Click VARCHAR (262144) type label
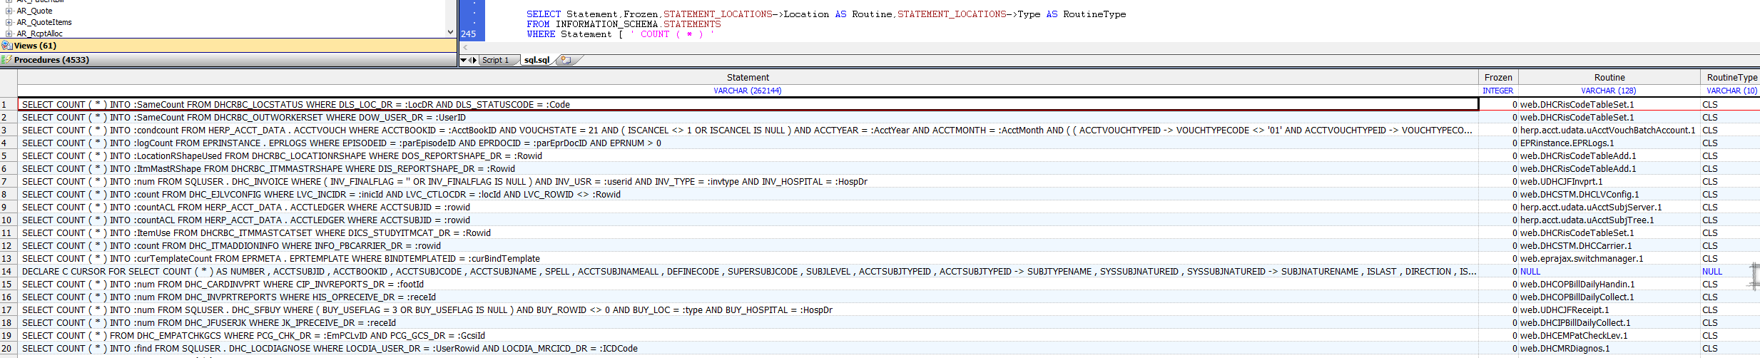The image size is (1760, 358). [x=748, y=91]
